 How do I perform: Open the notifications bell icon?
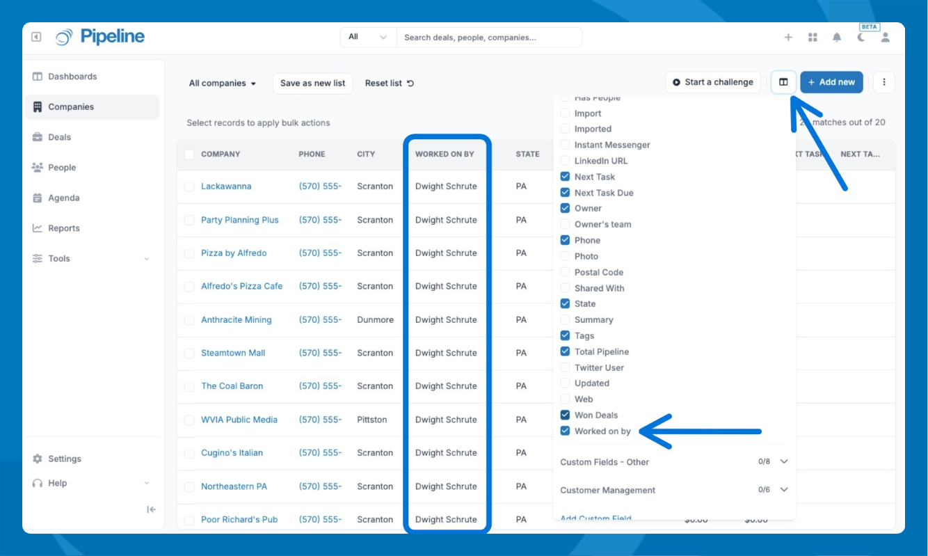pyautogui.click(x=837, y=38)
